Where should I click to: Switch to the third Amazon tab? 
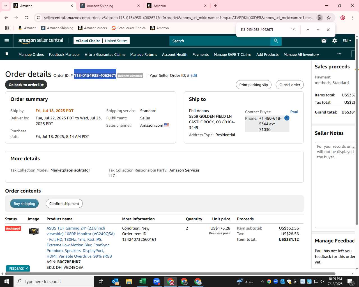[177, 6]
